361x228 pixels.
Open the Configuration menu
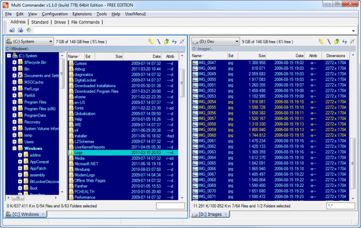pos(54,14)
